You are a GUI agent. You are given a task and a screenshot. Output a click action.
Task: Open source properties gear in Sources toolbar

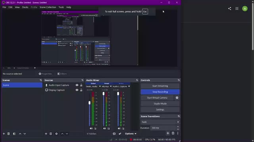(56, 134)
